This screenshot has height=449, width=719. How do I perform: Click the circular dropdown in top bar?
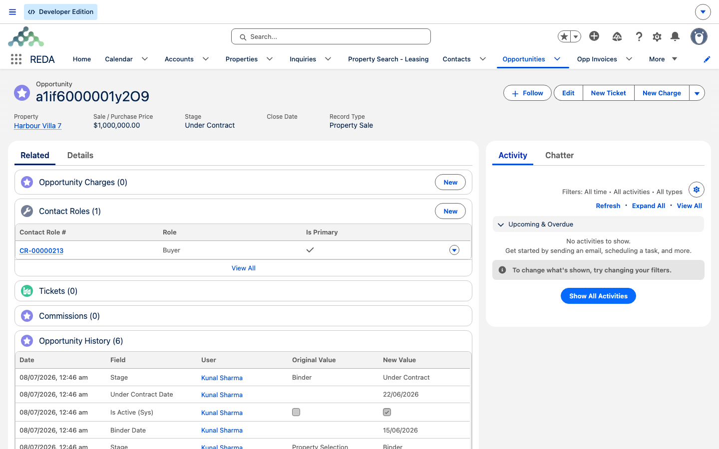pyautogui.click(x=703, y=11)
